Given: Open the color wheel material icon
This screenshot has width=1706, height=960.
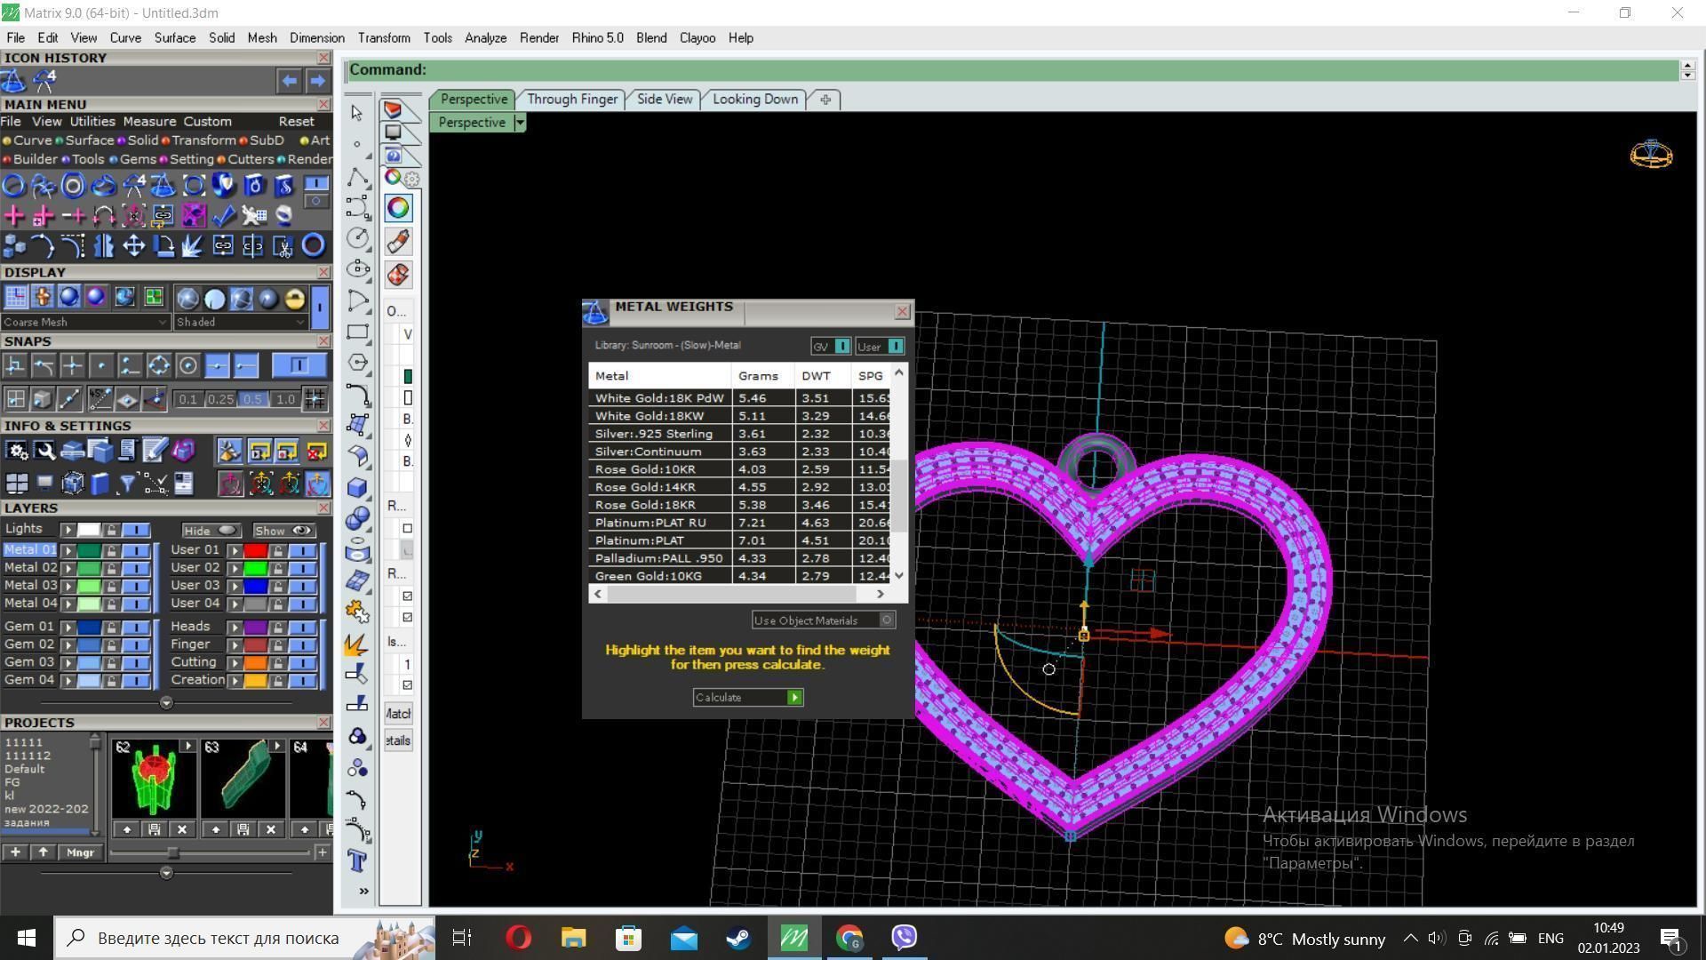Looking at the screenshot, I should 398,208.
